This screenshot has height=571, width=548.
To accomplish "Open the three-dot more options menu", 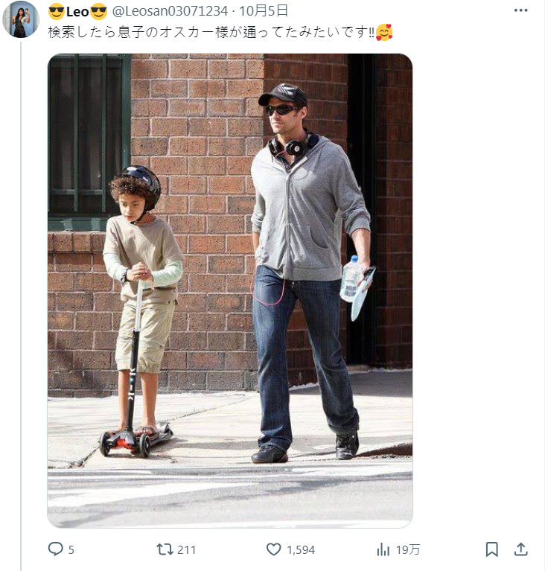I will (x=520, y=10).
